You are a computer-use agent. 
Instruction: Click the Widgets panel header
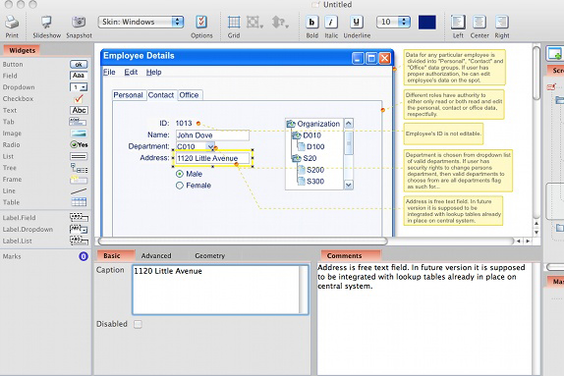(22, 50)
